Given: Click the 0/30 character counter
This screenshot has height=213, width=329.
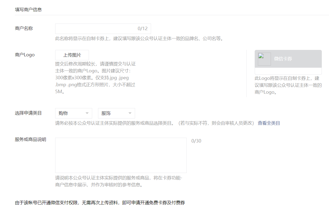Looking at the screenshot, I should point(196,141).
